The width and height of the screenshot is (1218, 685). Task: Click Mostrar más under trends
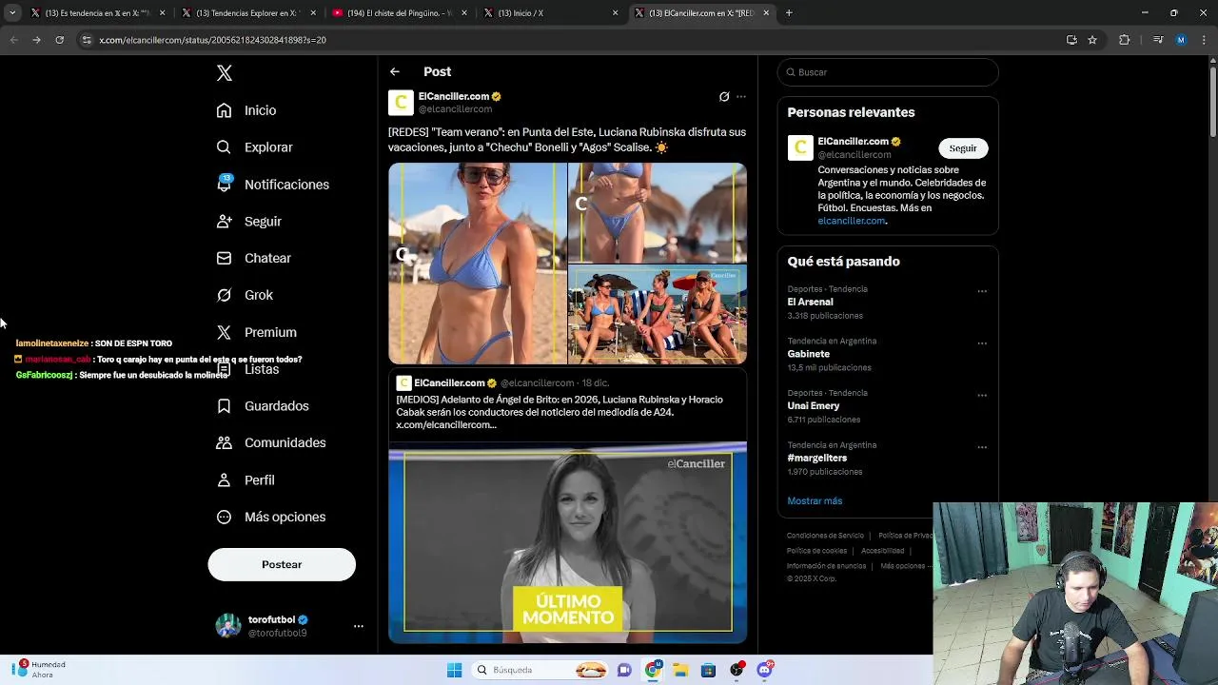pos(815,501)
